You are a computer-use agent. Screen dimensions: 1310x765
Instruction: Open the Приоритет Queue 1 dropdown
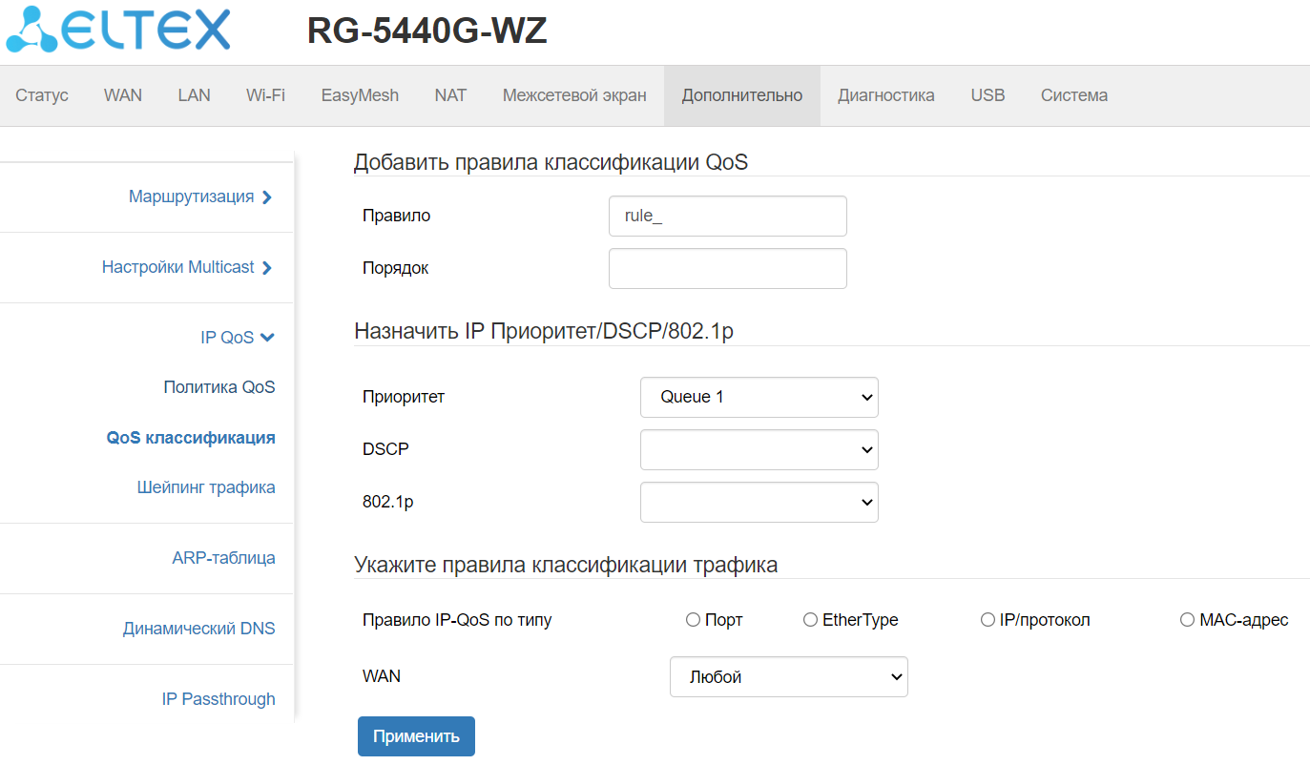pos(759,398)
